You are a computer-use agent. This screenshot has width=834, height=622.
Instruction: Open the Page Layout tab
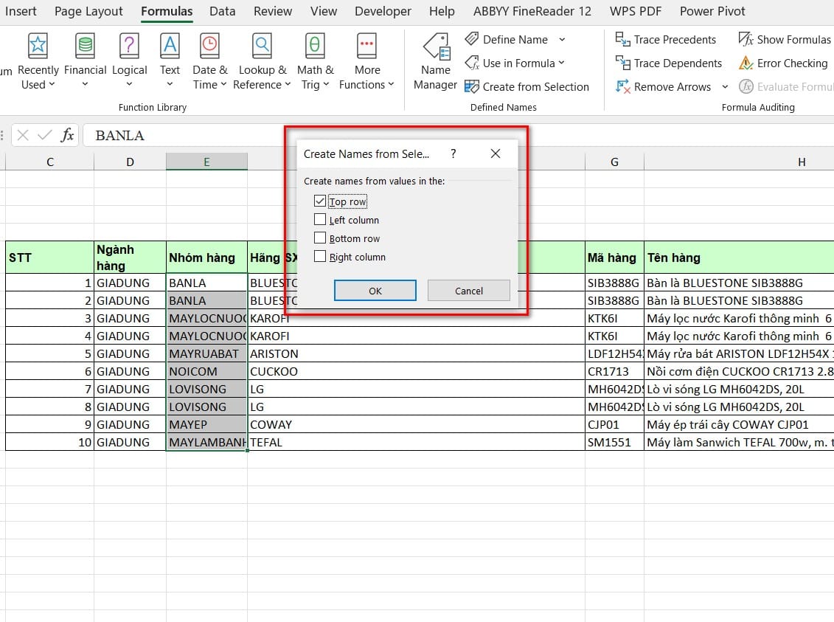(88, 11)
